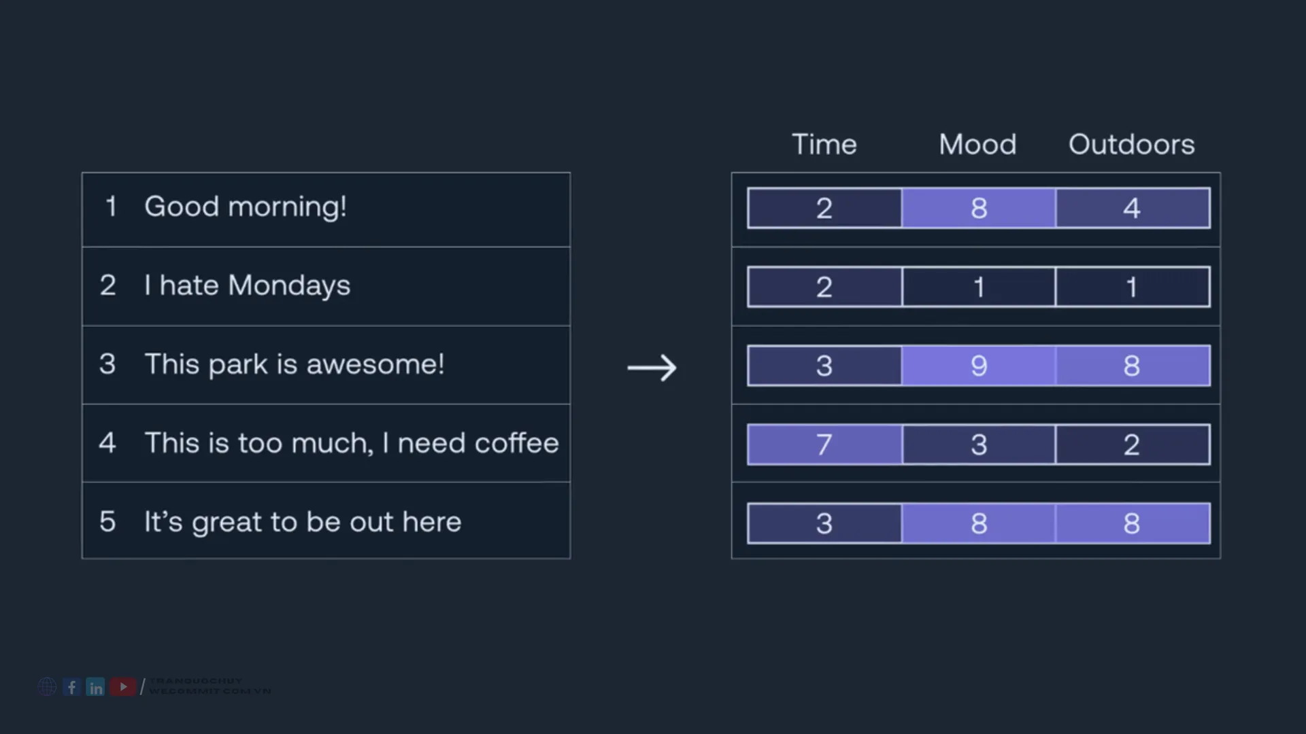Select the 'I hate Mondays' row

tap(326, 286)
